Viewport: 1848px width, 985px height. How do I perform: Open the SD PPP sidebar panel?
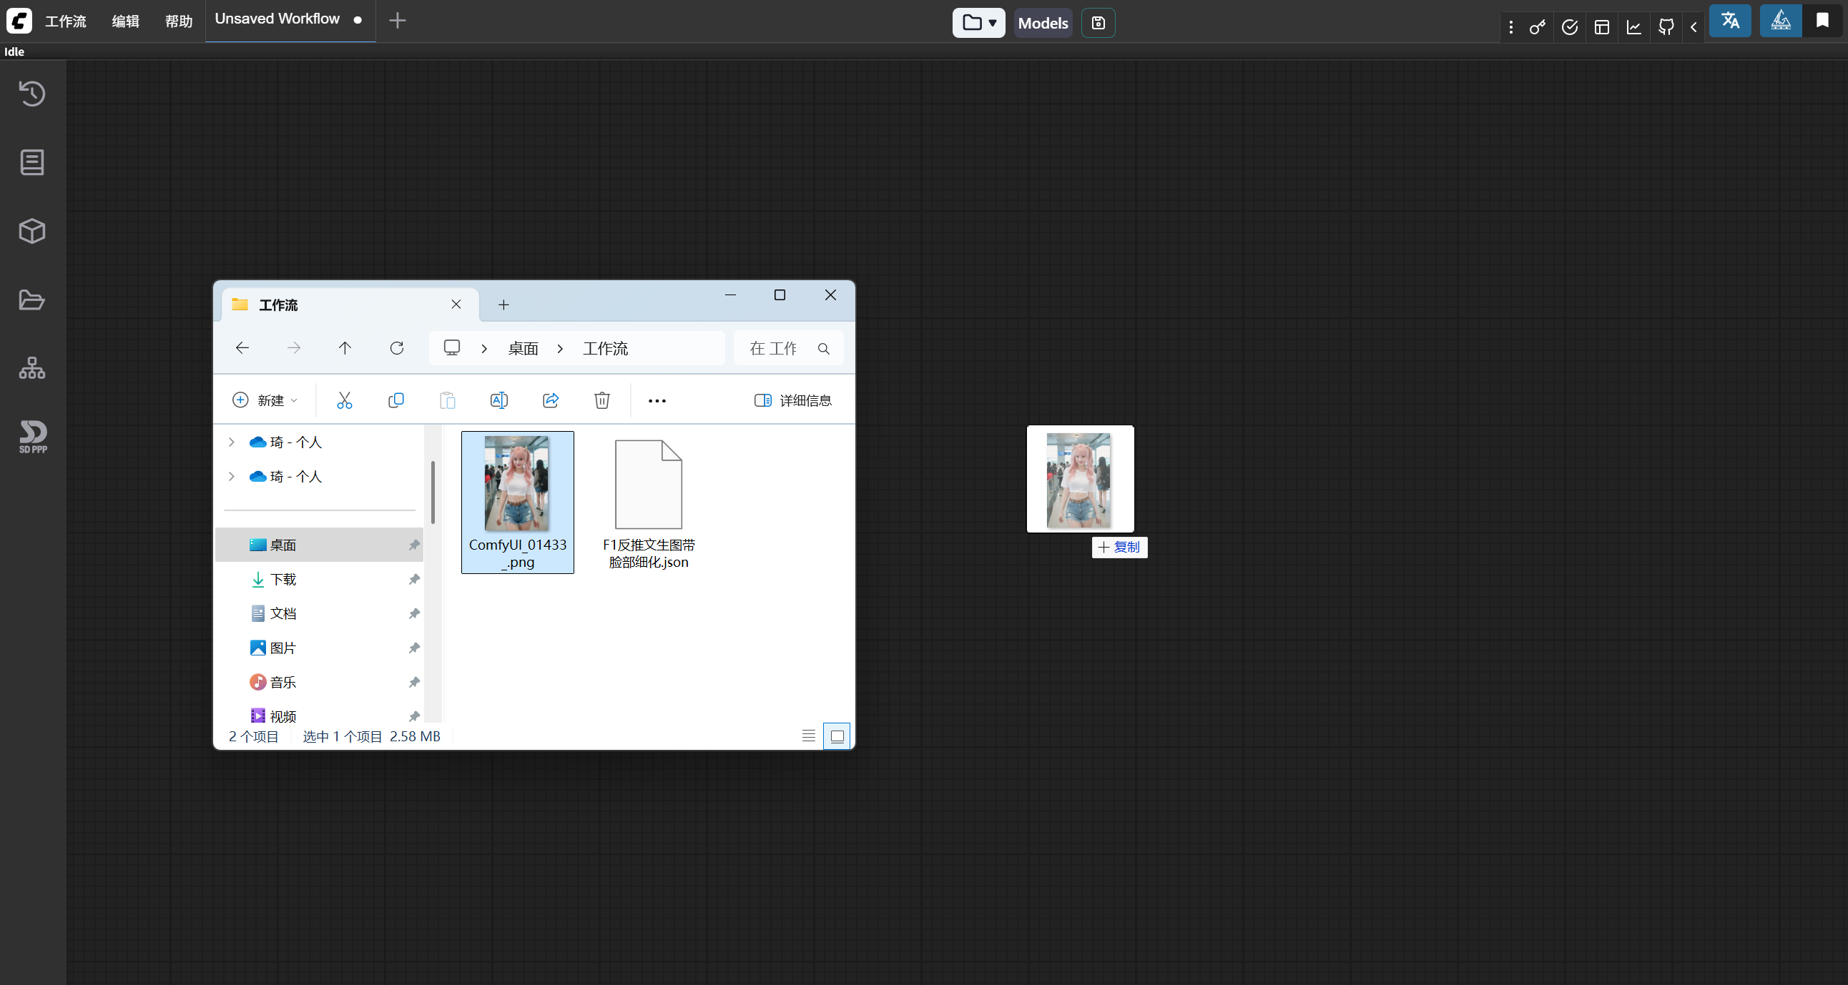coord(32,436)
